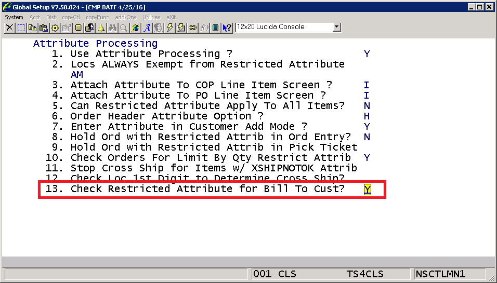Expand the font size dropdown arrow
This screenshot has width=497, height=283.
(x=336, y=27)
